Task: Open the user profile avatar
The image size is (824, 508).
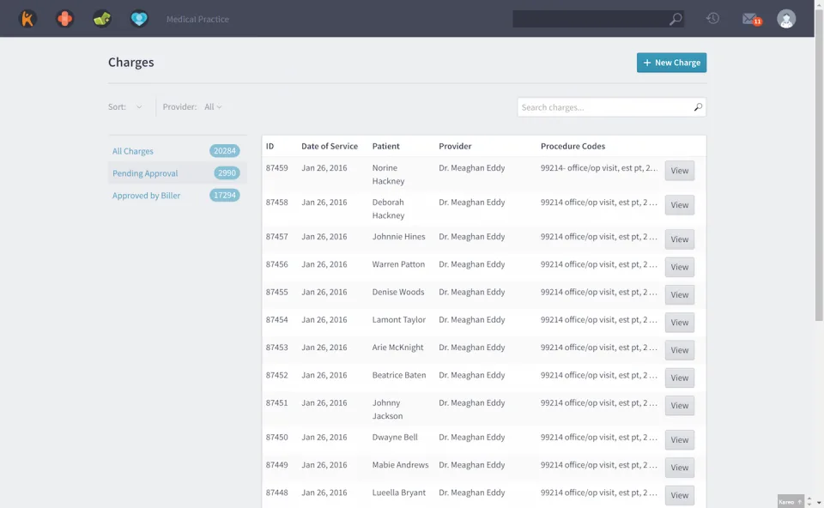Action: tap(786, 19)
